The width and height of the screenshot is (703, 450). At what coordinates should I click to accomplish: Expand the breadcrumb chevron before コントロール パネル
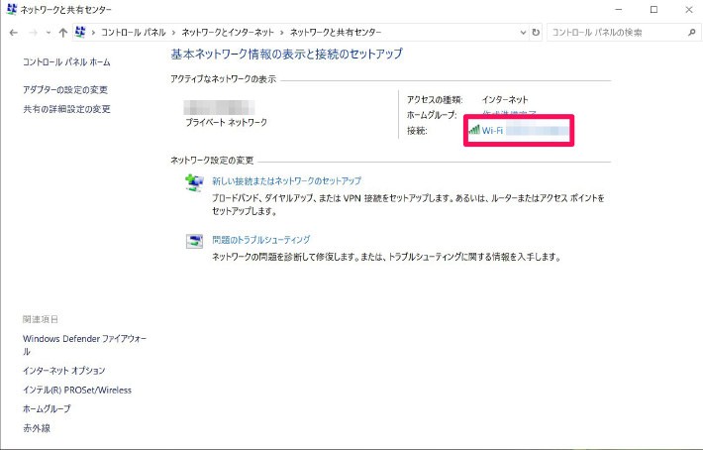pyautogui.click(x=93, y=33)
